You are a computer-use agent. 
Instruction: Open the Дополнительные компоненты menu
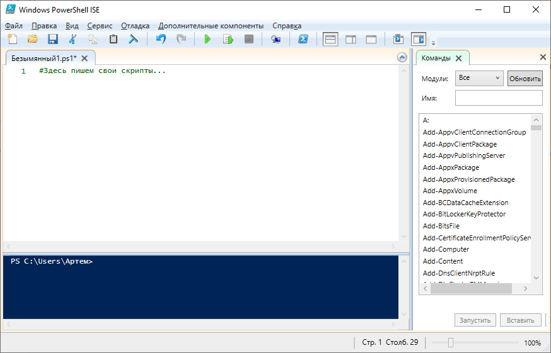click(x=211, y=26)
